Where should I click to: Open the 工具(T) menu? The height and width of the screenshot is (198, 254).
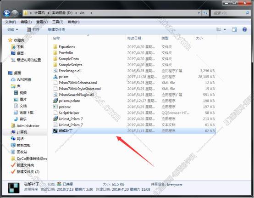pos(58,22)
